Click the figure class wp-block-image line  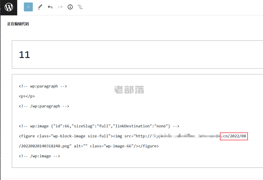tap(133, 136)
